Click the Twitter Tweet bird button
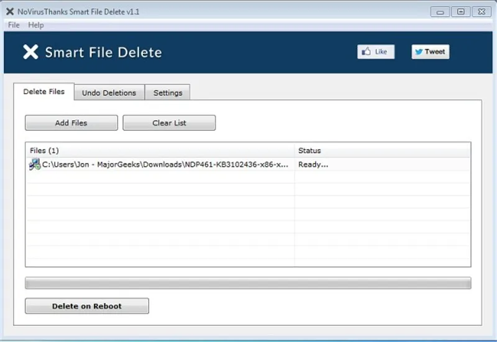 click(430, 52)
